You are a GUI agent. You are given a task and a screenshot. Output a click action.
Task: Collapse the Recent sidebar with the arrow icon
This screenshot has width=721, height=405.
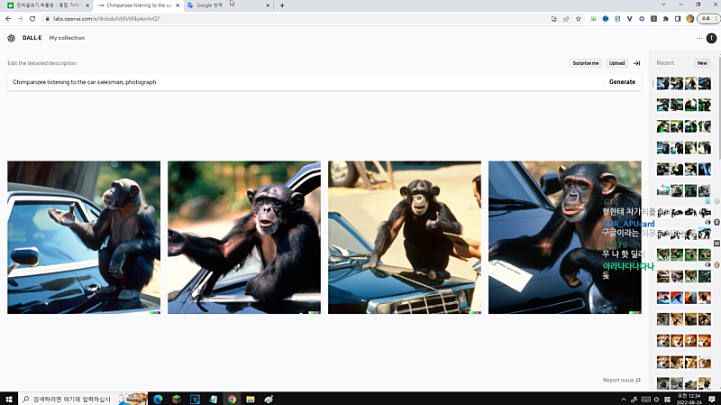tap(637, 63)
